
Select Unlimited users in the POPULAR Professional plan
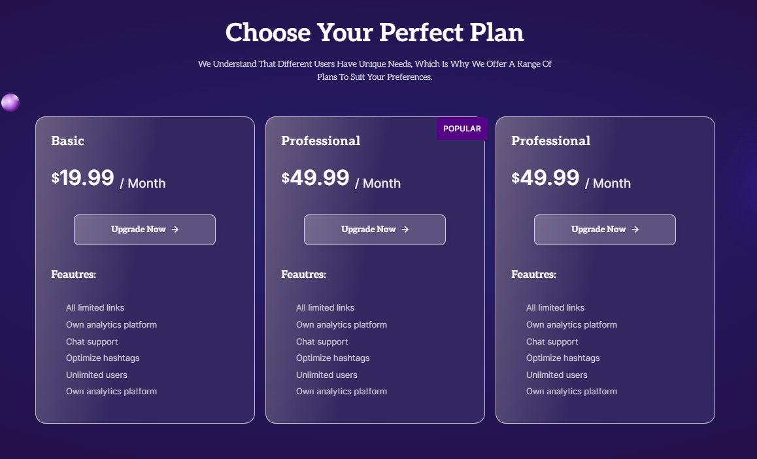[x=327, y=375]
